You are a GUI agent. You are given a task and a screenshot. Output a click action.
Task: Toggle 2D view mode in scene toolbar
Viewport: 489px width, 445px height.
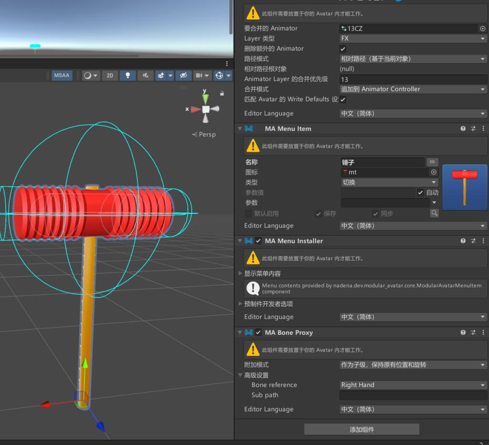[110, 75]
